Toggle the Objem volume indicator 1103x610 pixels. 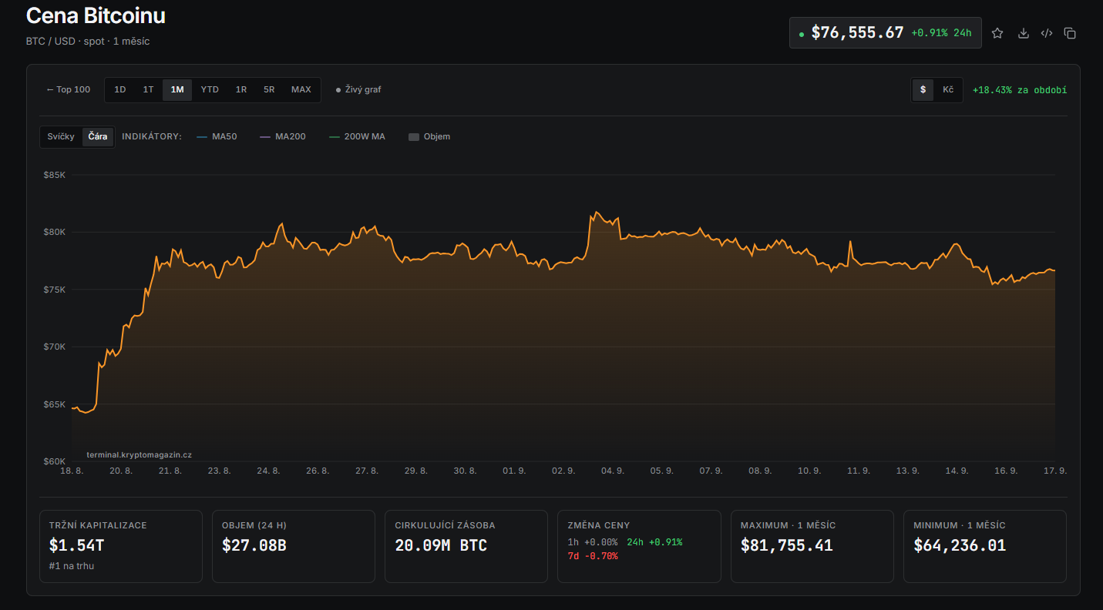[x=429, y=136]
